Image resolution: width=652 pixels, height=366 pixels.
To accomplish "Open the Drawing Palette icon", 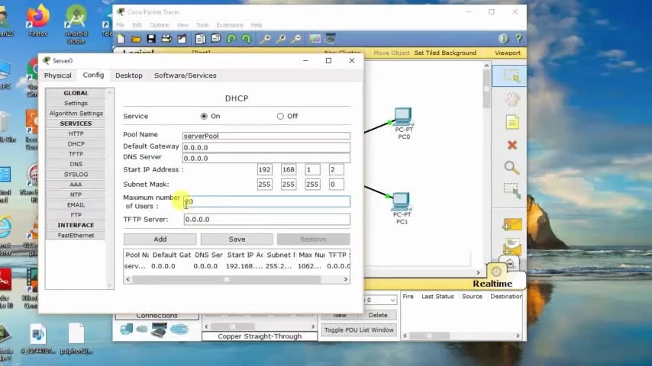I will click(315, 39).
